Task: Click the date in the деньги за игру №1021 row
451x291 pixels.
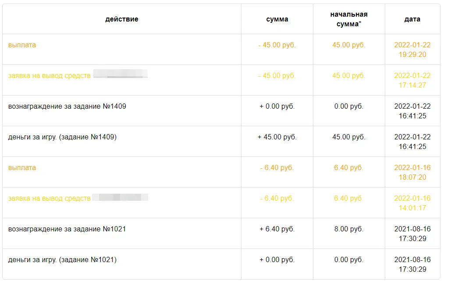Action: (x=412, y=265)
